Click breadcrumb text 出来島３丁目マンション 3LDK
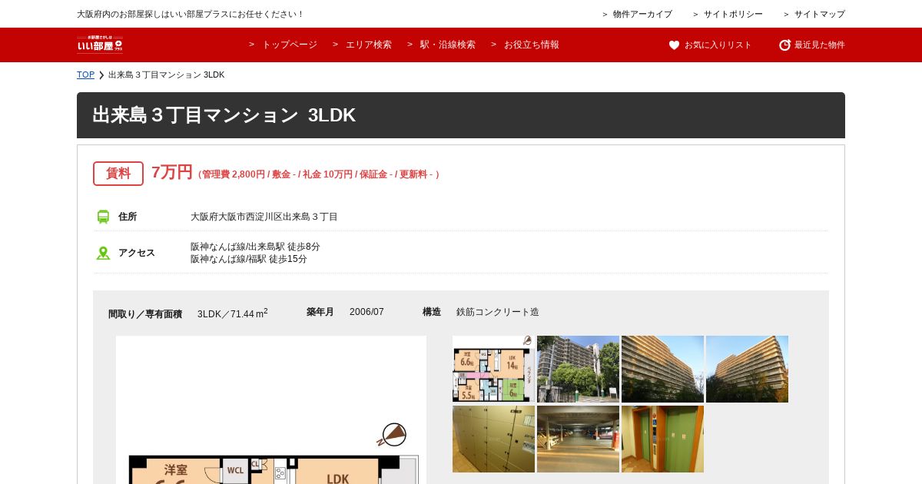 [167, 75]
